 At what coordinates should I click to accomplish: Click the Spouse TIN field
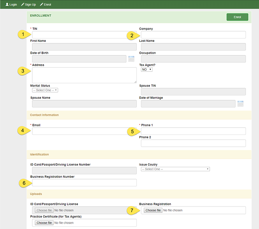coord(193,91)
